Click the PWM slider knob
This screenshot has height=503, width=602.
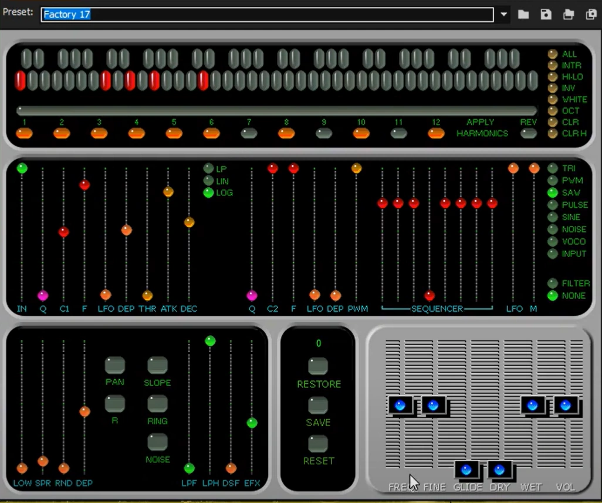click(x=356, y=168)
